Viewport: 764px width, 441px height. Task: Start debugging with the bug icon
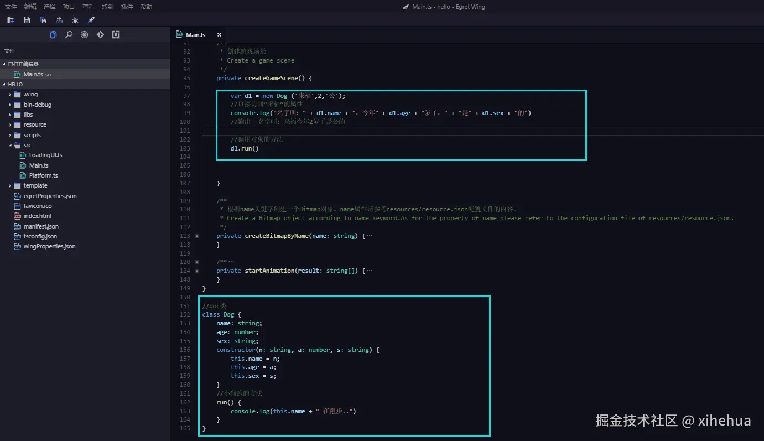click(x=75, y=20)
